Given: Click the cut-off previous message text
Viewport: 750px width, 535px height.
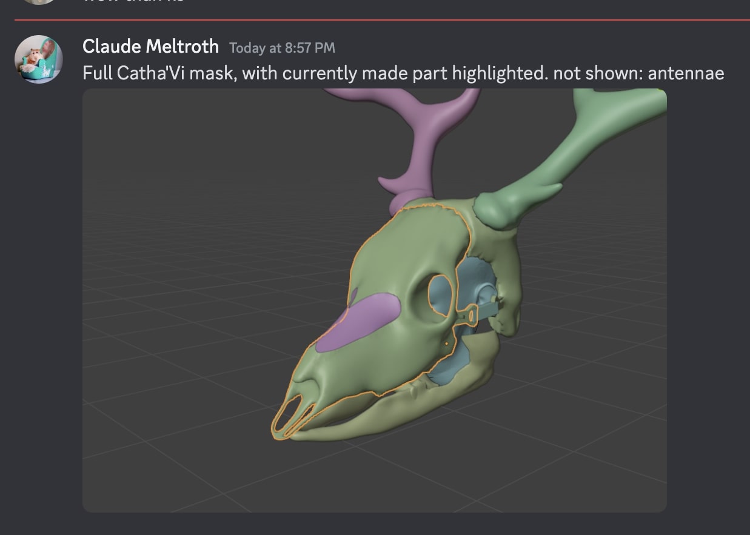Looking at the screenshot, I should 133,2.
